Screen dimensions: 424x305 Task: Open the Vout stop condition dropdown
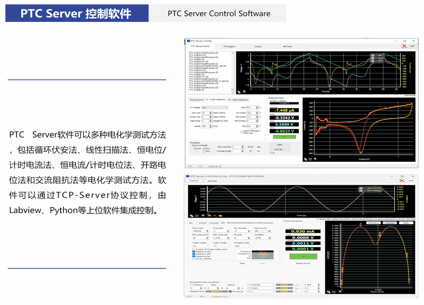point(263,288)
